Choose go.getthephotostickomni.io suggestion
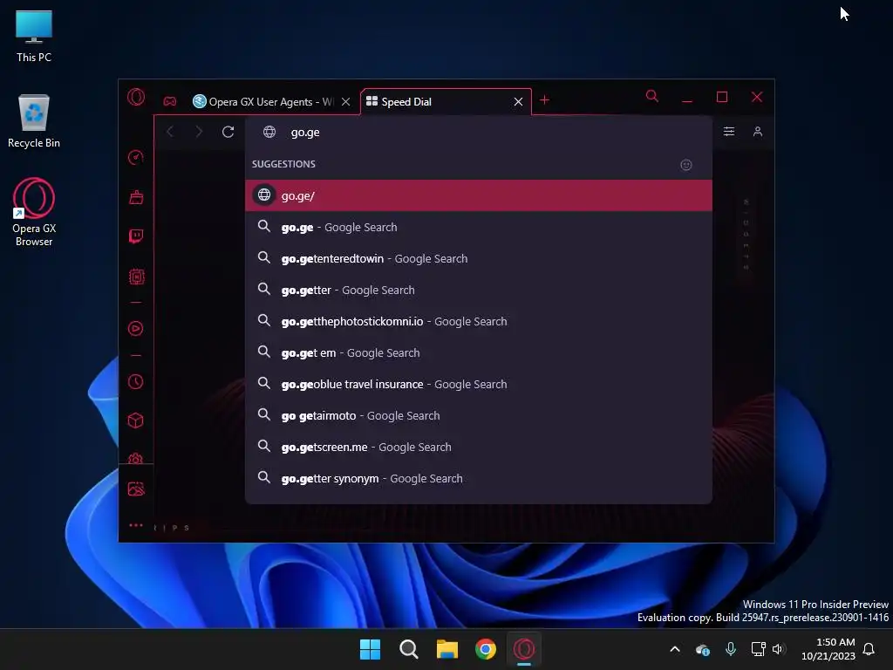This screenshot has height=670, width=893. (479, 321)
